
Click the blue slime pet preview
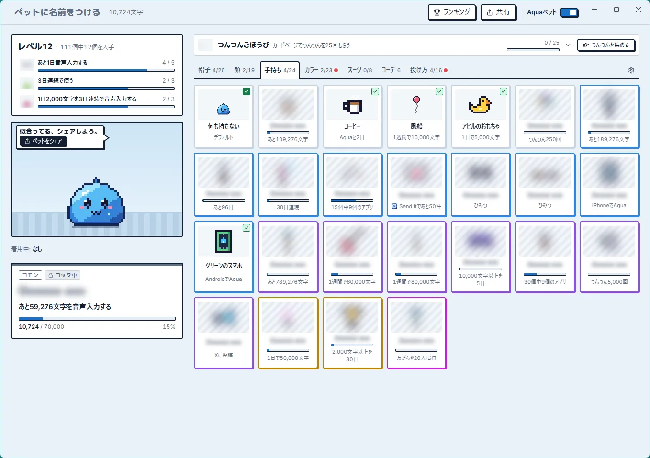97,202
